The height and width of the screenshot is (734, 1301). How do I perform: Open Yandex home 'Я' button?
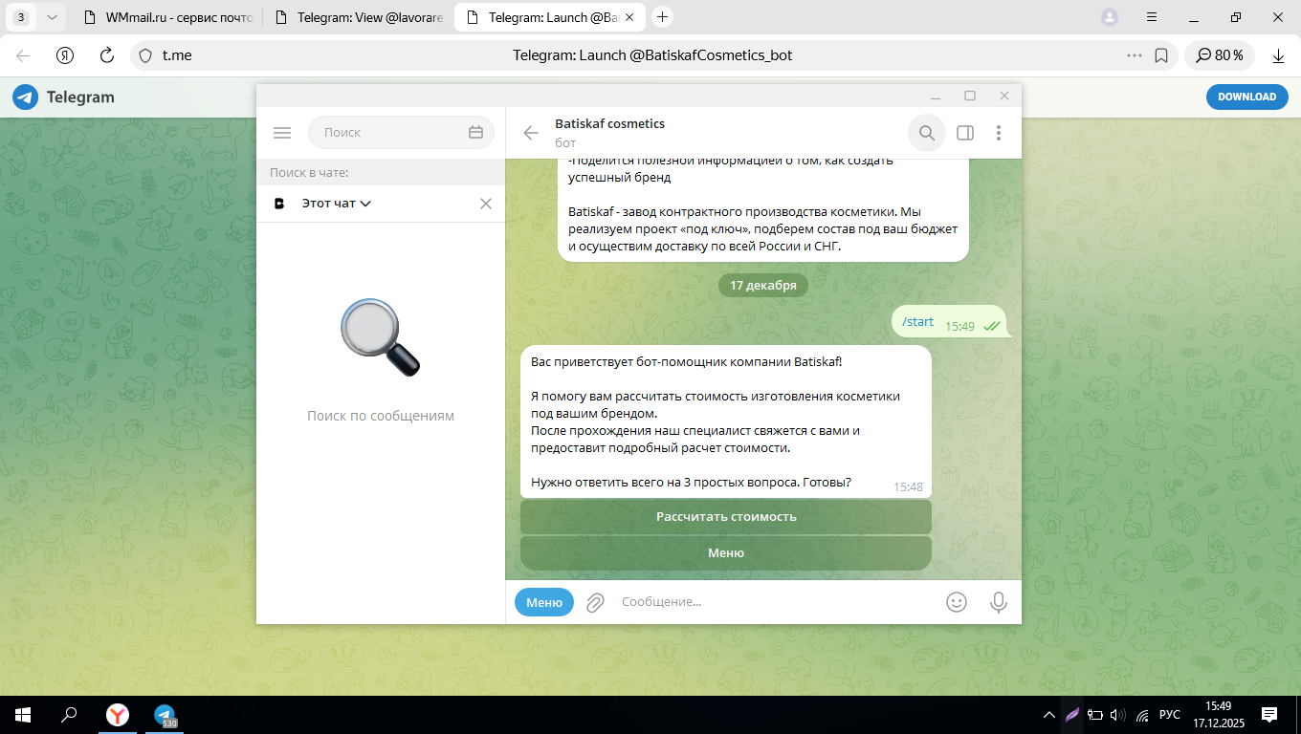click(65, 55)
